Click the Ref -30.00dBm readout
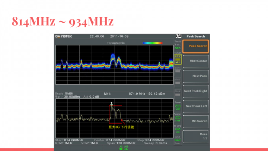This screenshot has width=268, height=151. point(67,97)
